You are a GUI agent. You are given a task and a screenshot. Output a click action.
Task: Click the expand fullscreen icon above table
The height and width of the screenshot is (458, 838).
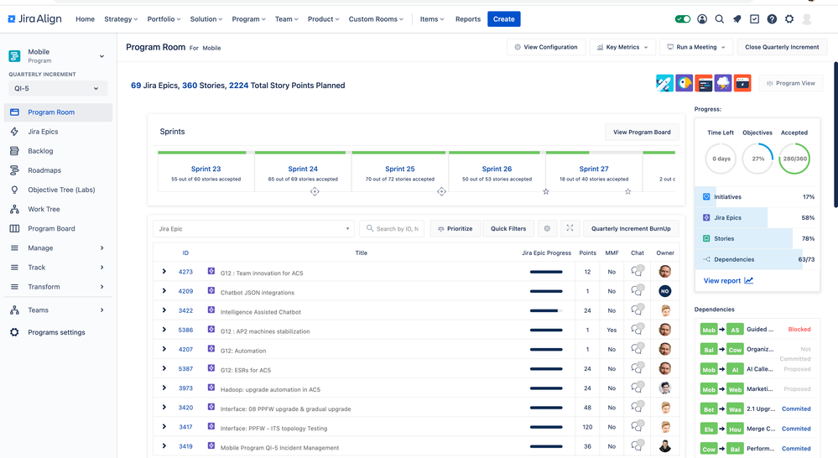coord(570,228)
